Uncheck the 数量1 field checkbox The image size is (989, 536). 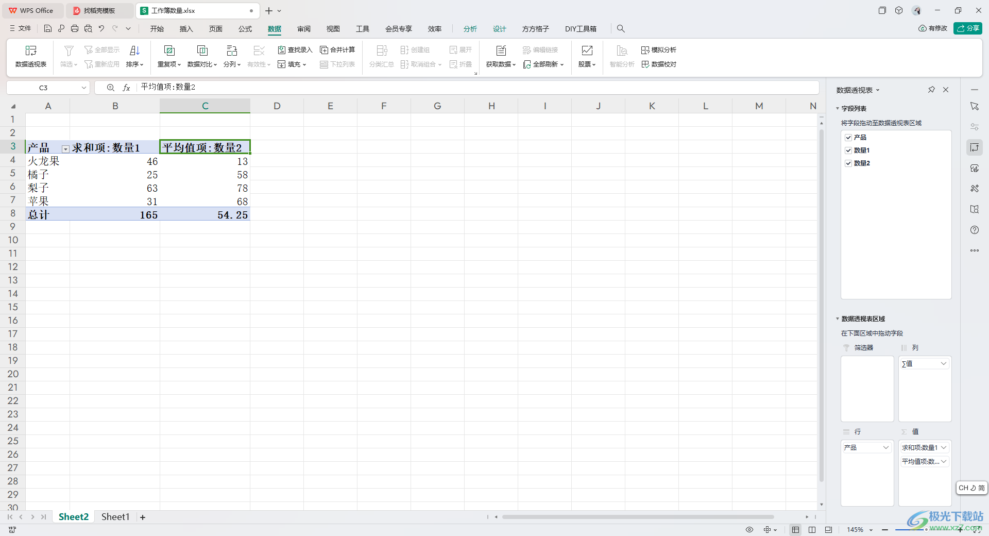point(848,150)
